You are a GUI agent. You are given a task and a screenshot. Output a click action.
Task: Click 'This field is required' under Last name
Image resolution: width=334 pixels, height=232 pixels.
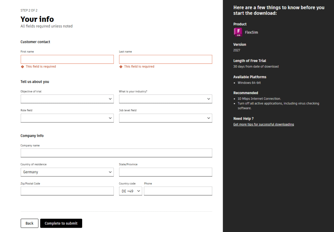tap(139, 66)
